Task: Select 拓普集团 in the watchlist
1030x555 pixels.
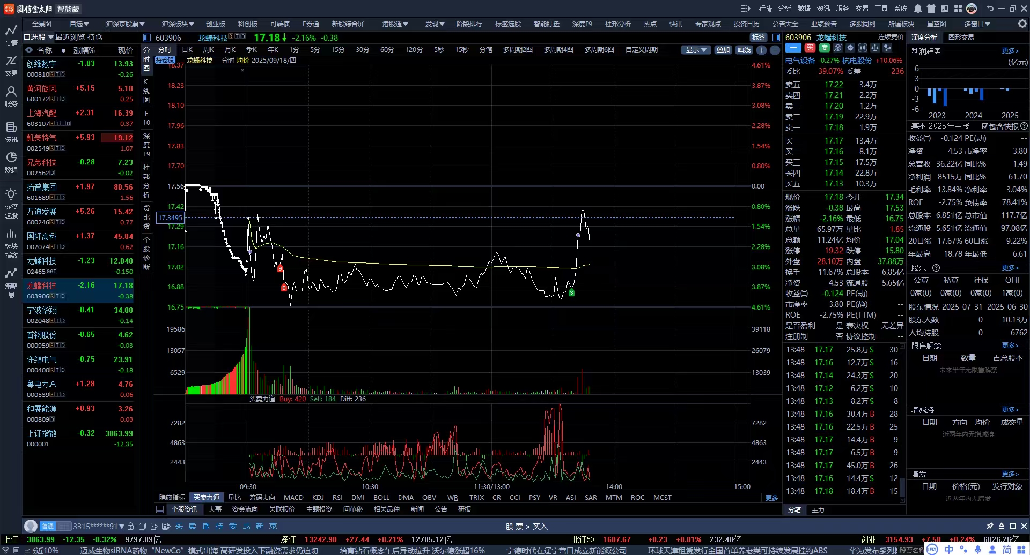Action: (x=78, y=192)
